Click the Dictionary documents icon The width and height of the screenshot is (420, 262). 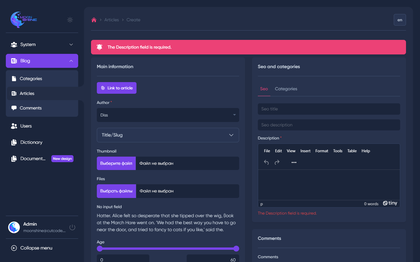tap(14, 142)
